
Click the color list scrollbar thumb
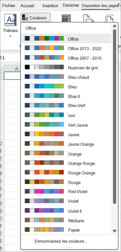[114, 117]
